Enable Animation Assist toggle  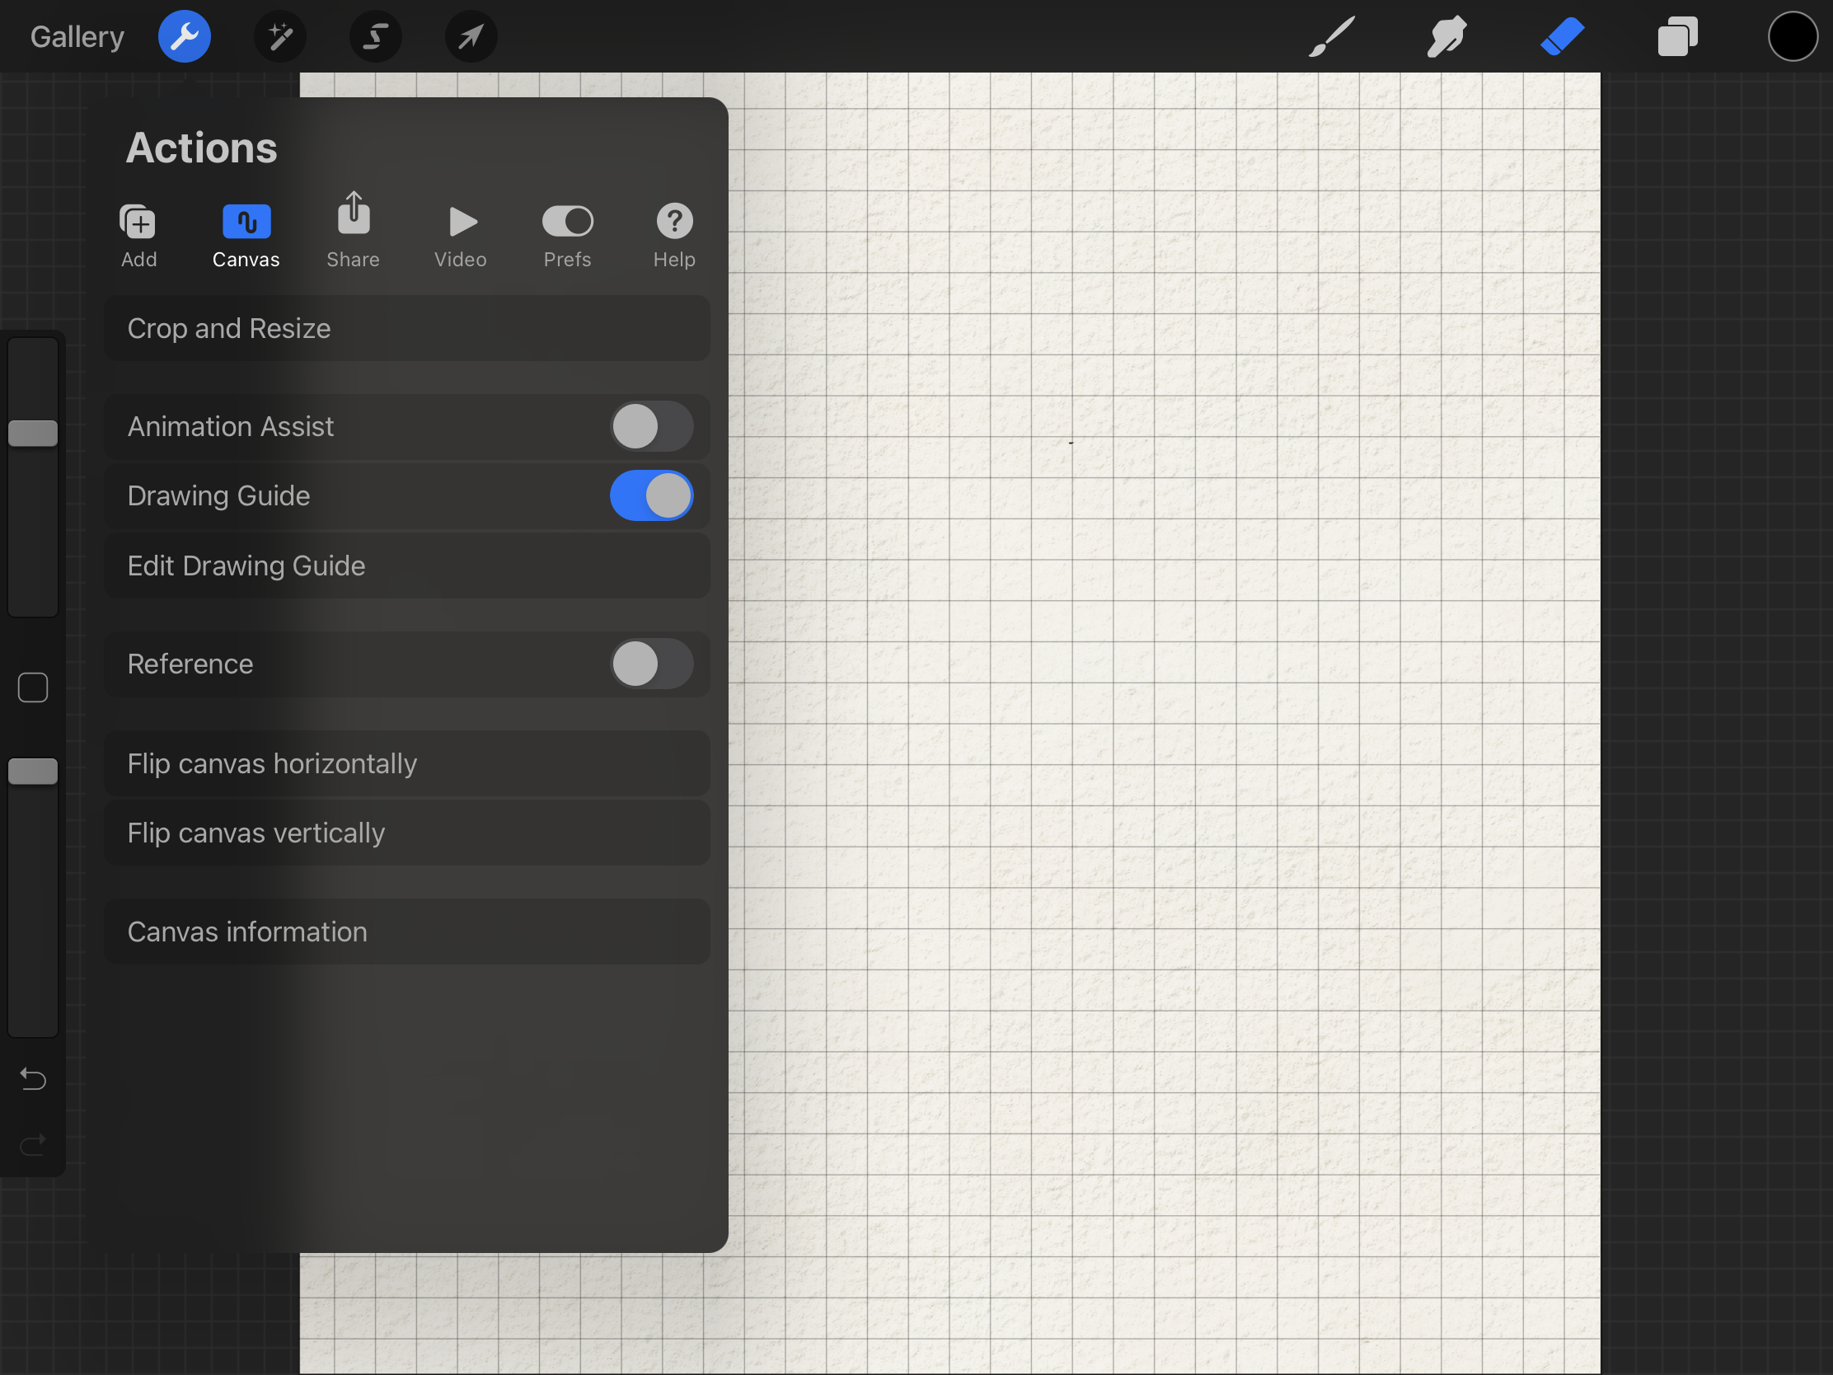(651, 427)
